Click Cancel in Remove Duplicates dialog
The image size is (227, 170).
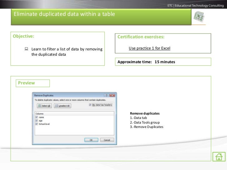click(x=107, y=140)
